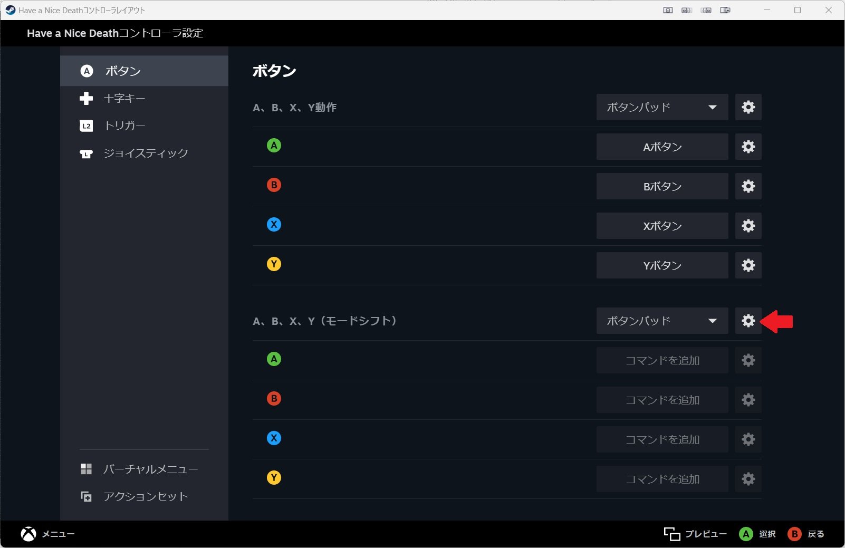Click fourth display layout icon in title bar

(x=725, y=10)
